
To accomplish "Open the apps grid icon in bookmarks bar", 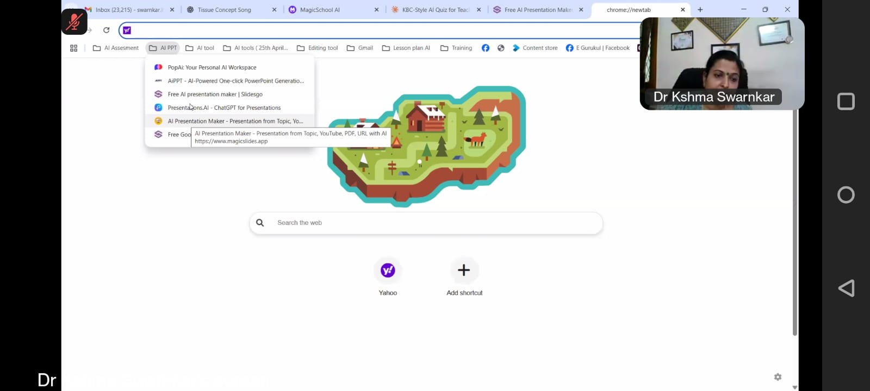I will pos(74,48).
